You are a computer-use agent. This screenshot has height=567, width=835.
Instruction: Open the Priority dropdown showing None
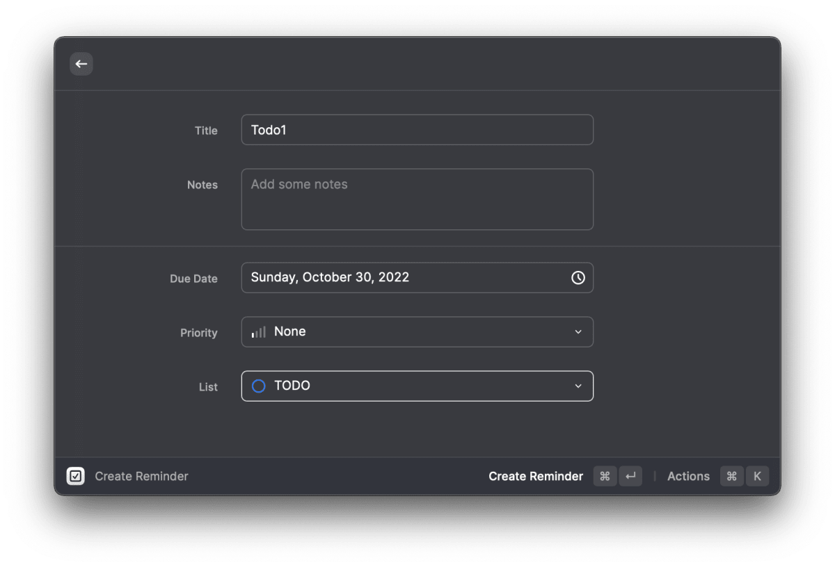click(x=417, y=332)
